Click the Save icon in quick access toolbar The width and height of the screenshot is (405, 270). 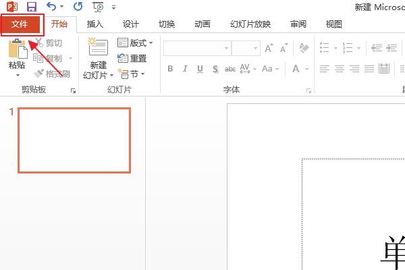(32, 7)
